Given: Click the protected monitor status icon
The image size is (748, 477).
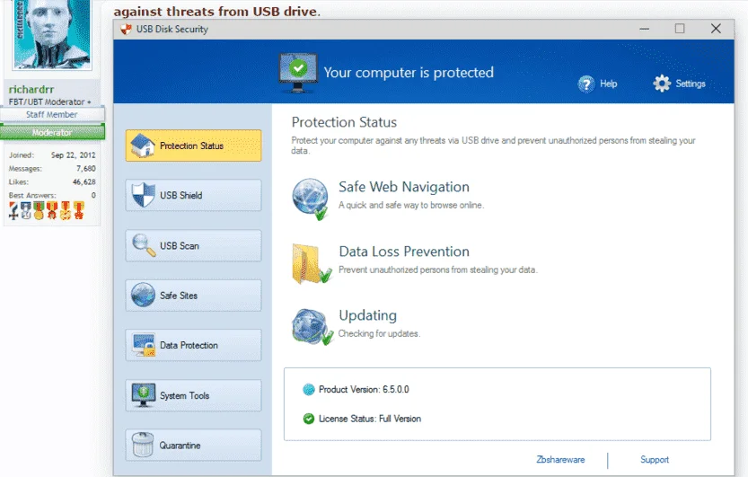Looking at the screenshot, I should (298, 73).
